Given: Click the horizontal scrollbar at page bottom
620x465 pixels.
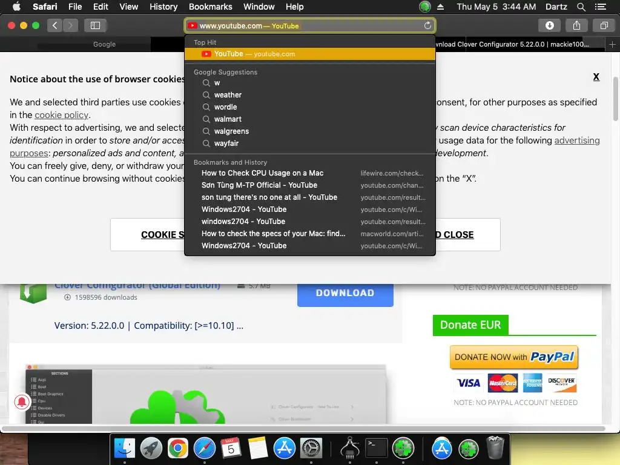Looking at the screenshot, I should click(x=304, y=428).
